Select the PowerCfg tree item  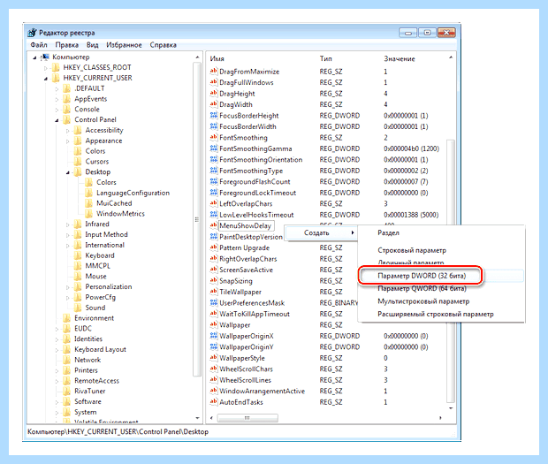click(x=100, y=297)
